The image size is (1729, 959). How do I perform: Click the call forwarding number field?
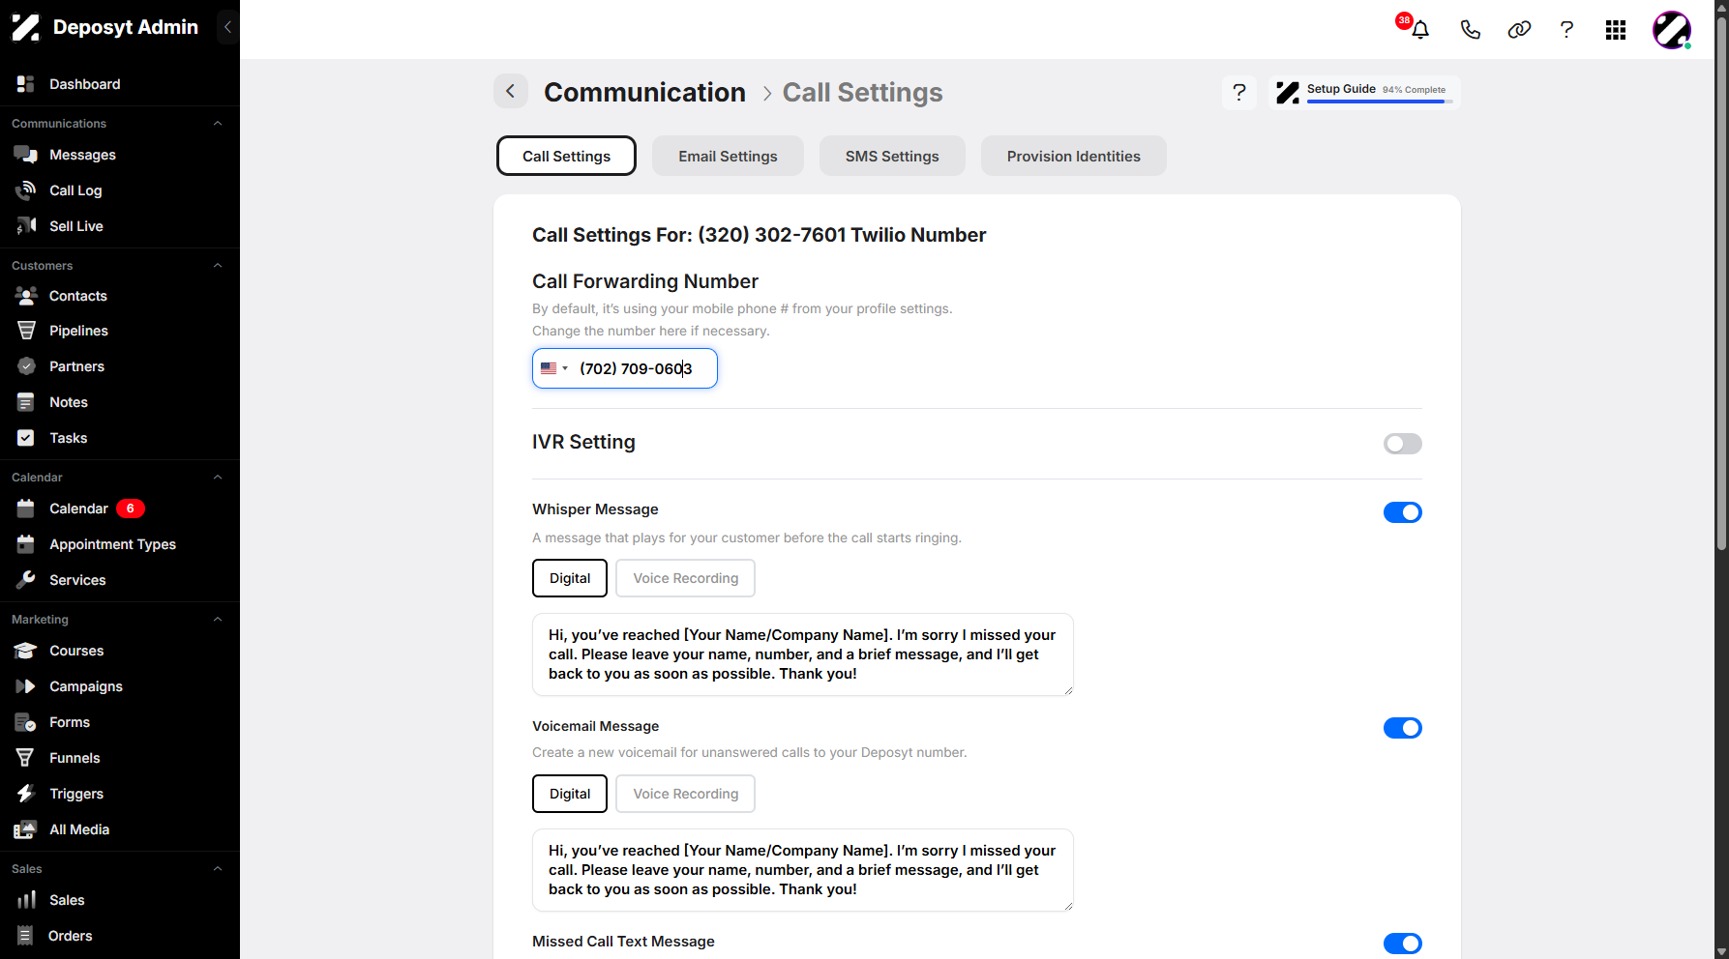pos(625,368)
